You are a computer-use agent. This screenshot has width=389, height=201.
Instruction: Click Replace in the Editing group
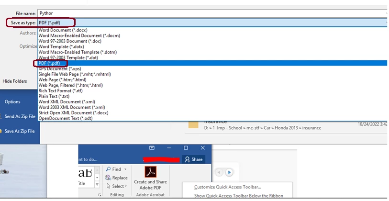pyautogui.click(x=116, y=178)
